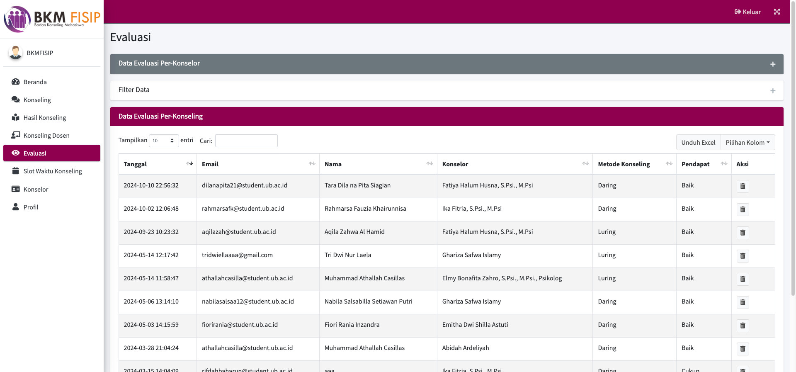Toggle fullscreen with the expand icon
796x372 pixels.
click(x=777, y=12)
